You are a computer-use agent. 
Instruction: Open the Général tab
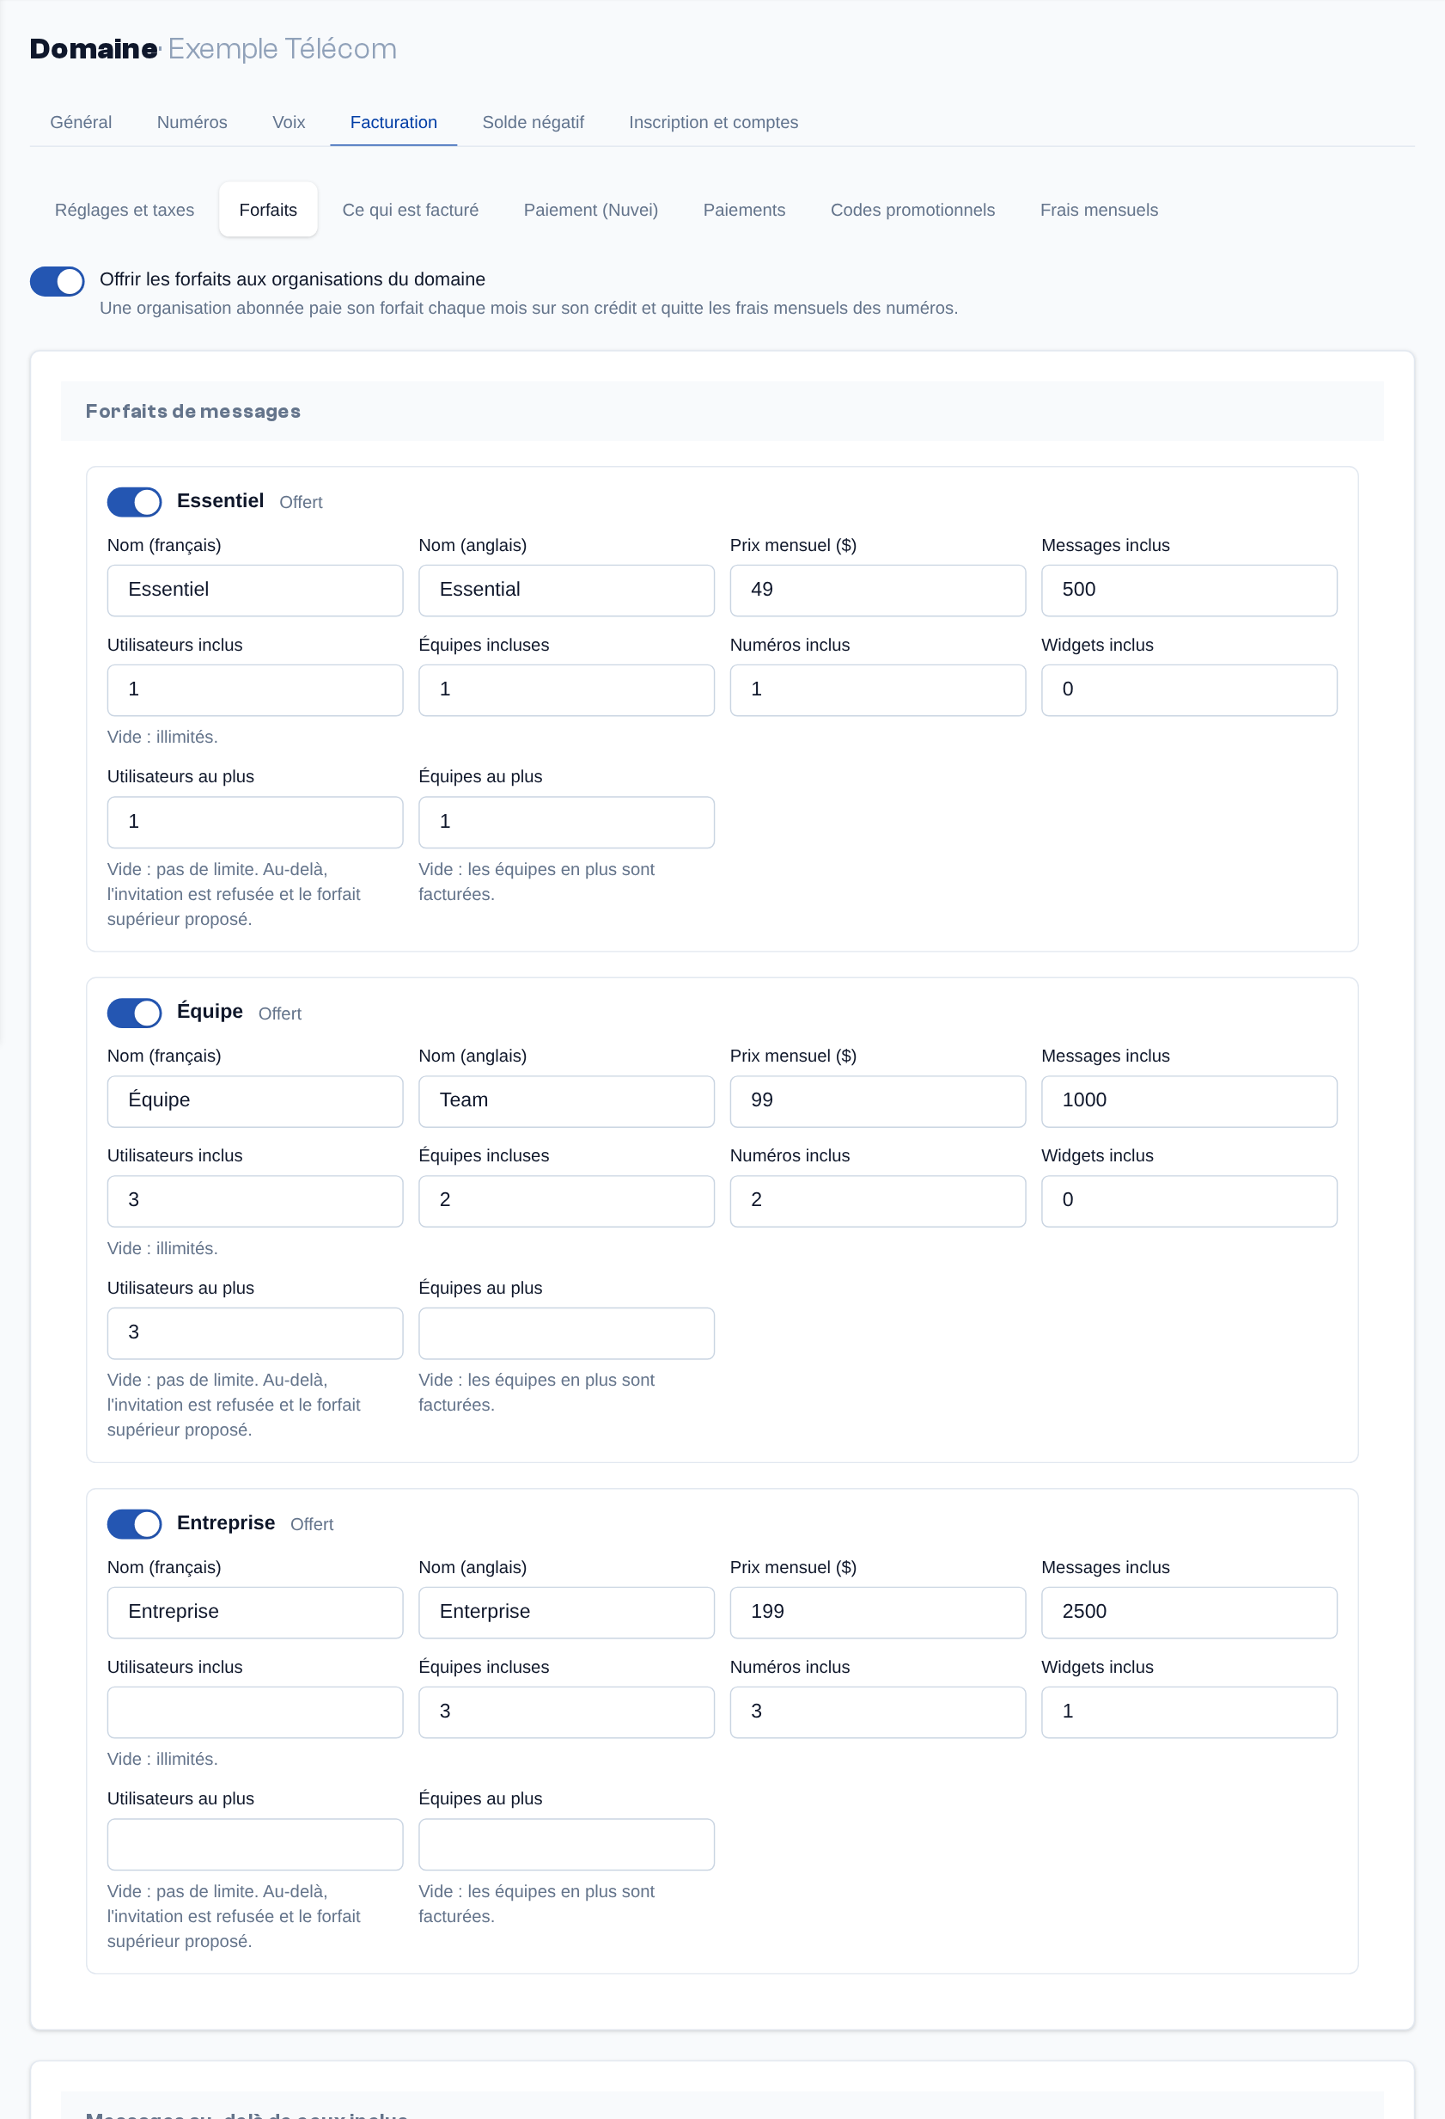(x=81, y=122)
